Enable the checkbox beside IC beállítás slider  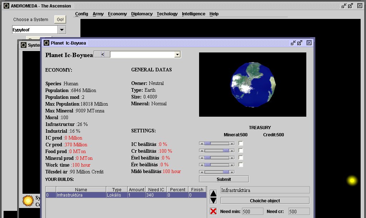[241, 143]
